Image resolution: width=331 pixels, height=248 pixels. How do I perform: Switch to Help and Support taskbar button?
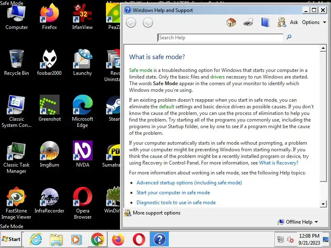coord(159,239)
